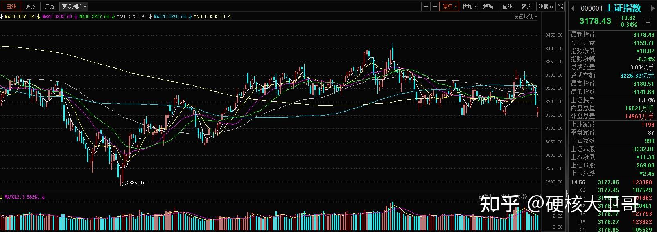The width and height of the screenshot is (657, 232).
Task: Zoom out chart with minus button
Action: tap(434, 7)
